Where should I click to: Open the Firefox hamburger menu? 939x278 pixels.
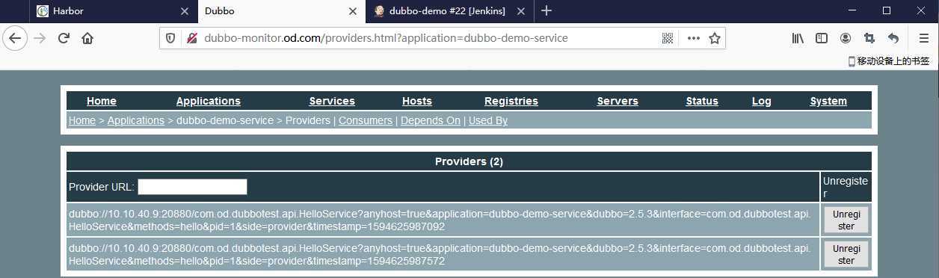pos(924,38)
